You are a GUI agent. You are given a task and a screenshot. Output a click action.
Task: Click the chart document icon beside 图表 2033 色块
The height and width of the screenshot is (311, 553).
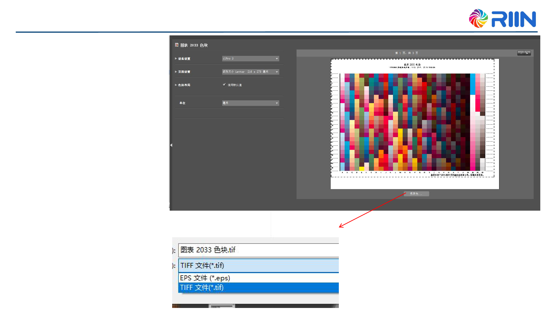tap(177, 45)
